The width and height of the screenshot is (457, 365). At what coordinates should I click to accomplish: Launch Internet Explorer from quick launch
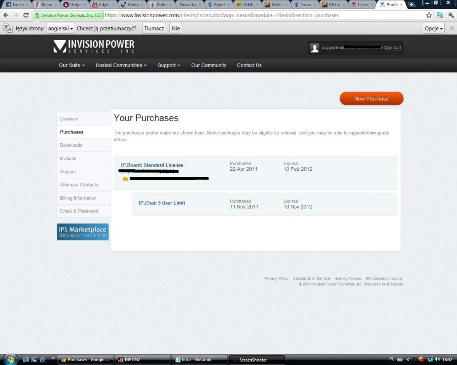(43, 359)
